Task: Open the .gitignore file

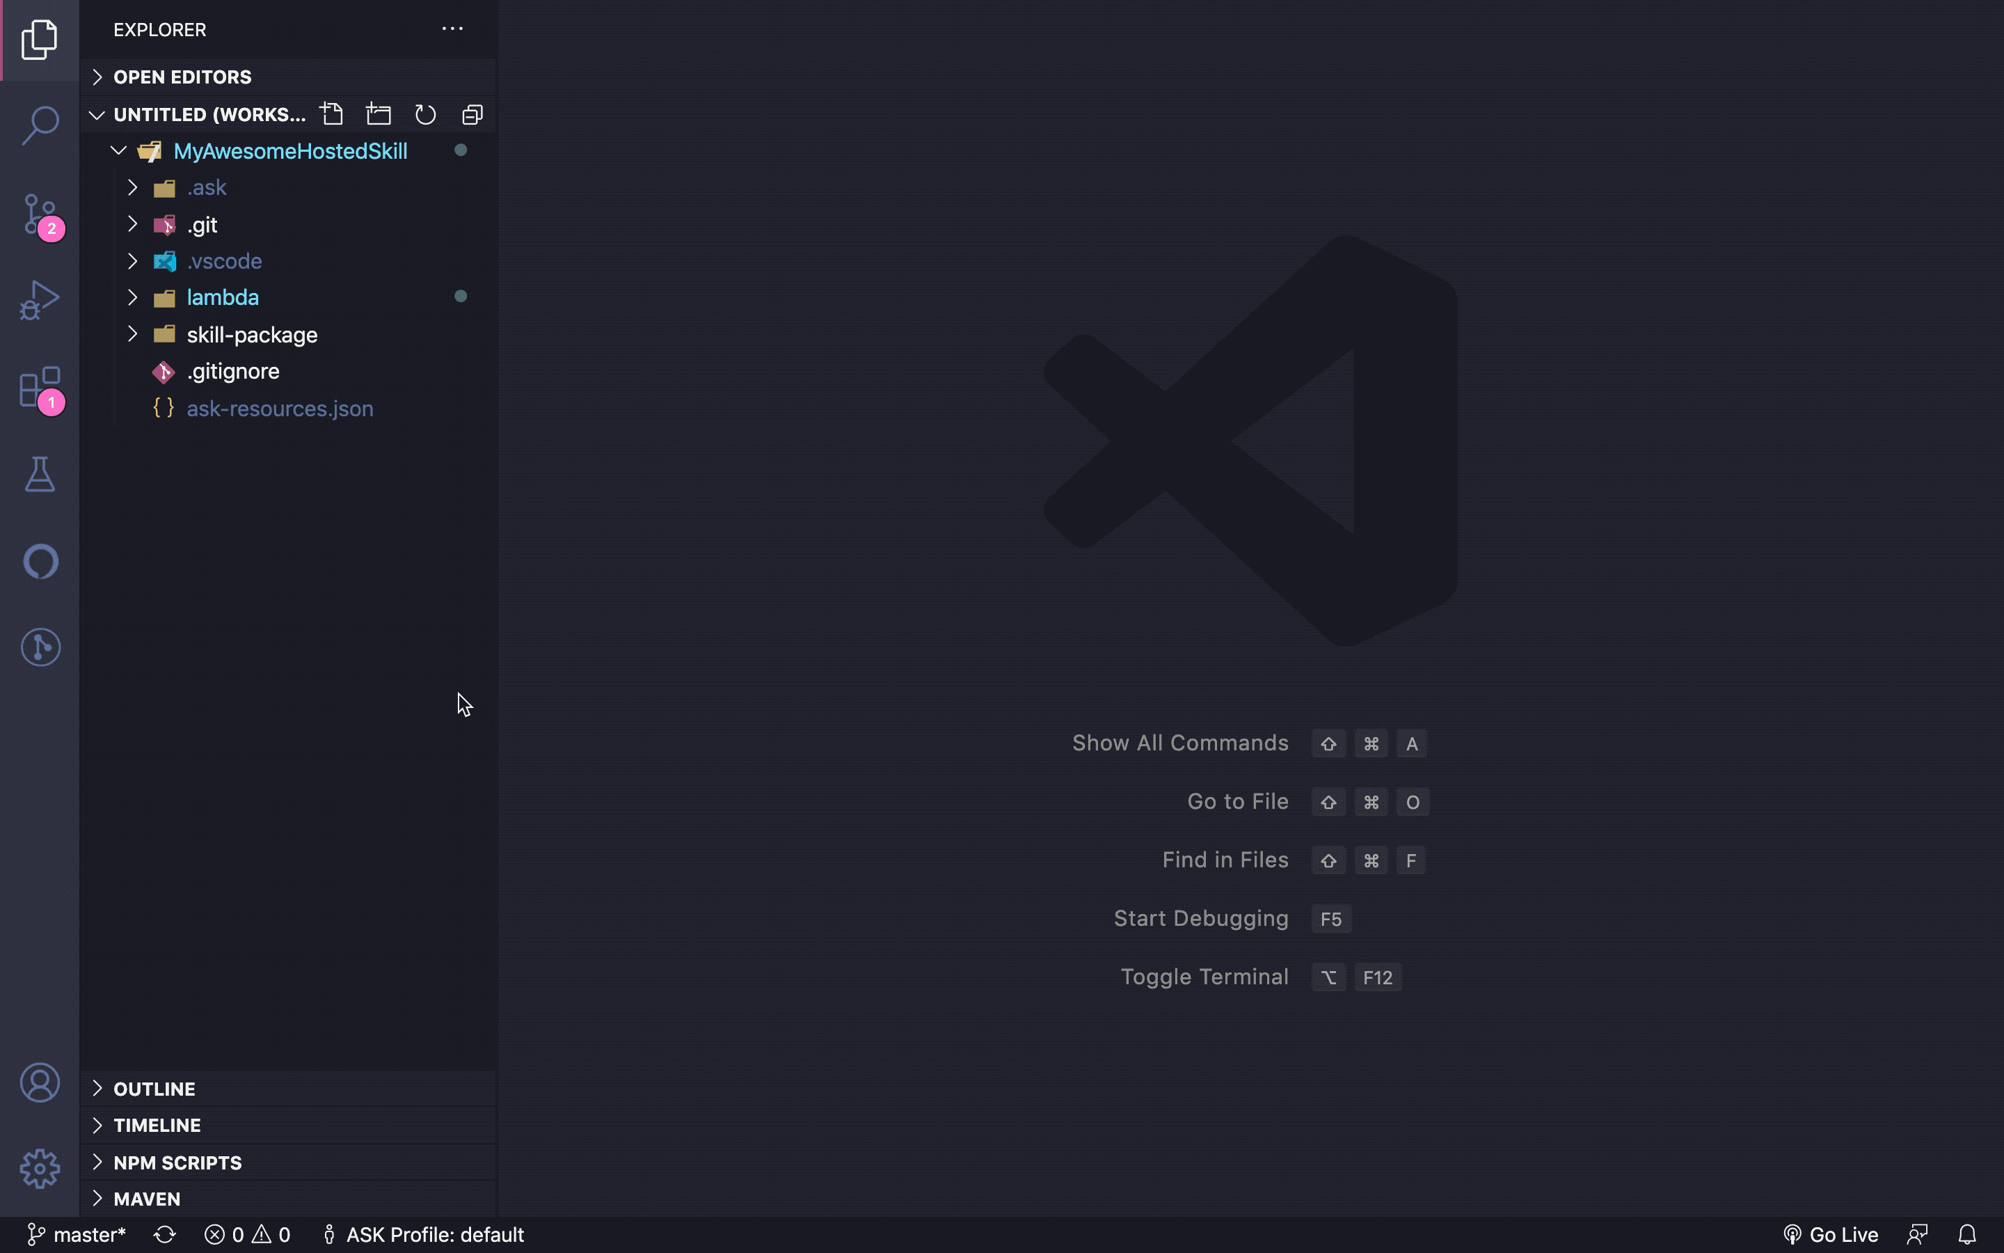Action: point(232,371)
